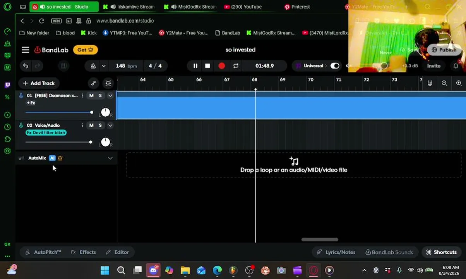This screenshot has width=466, height=279.
Task: Add Fx to track 01
Action: 31,103
